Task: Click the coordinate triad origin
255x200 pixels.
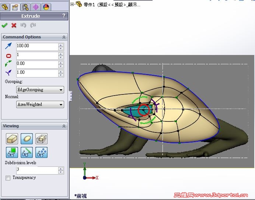Action: 84,178
